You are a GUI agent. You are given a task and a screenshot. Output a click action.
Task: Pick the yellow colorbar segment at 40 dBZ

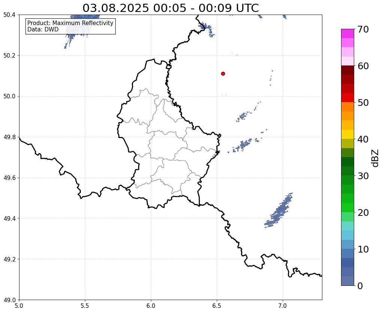pyautogui.click(x=347, y=134)
